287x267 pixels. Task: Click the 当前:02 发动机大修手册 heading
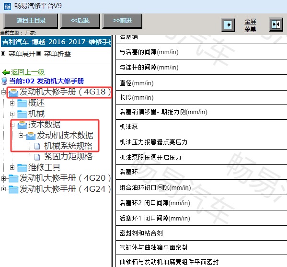pos(46,81)
